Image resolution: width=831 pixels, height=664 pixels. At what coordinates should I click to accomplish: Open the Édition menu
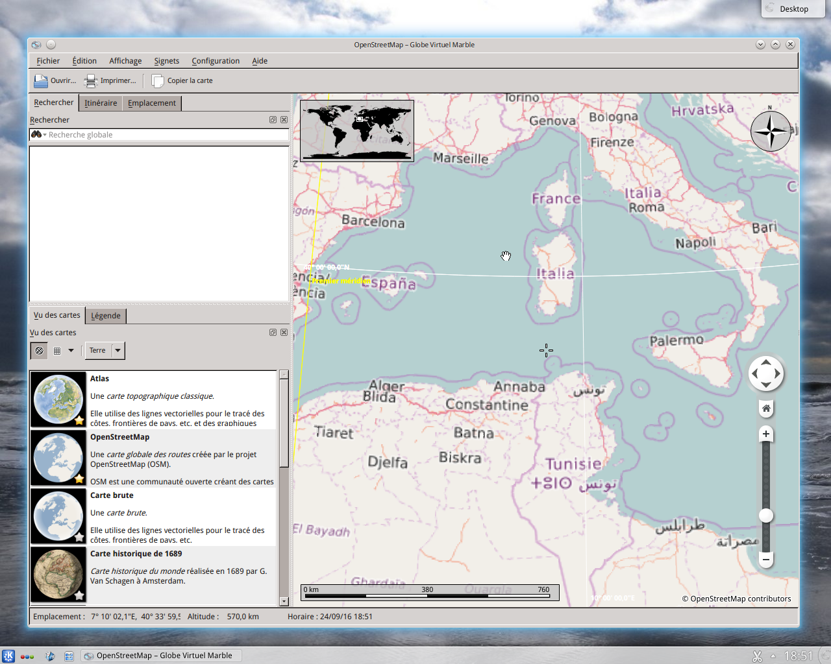click(84, 61)
